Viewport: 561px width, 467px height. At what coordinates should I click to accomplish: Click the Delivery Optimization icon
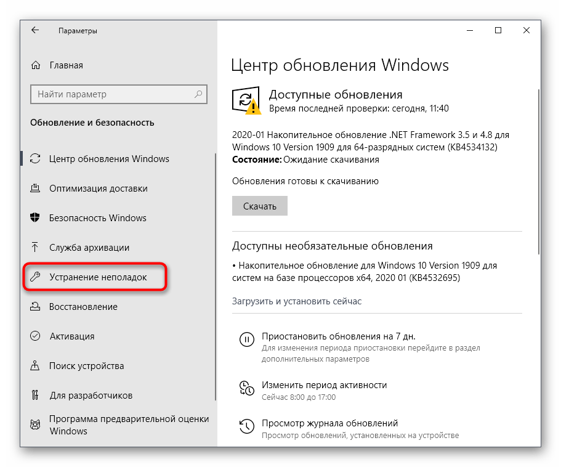(36, 189)
